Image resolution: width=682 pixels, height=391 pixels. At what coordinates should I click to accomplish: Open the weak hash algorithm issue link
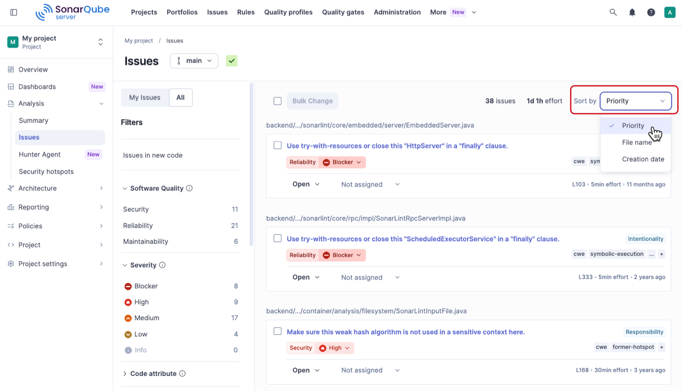406,332
